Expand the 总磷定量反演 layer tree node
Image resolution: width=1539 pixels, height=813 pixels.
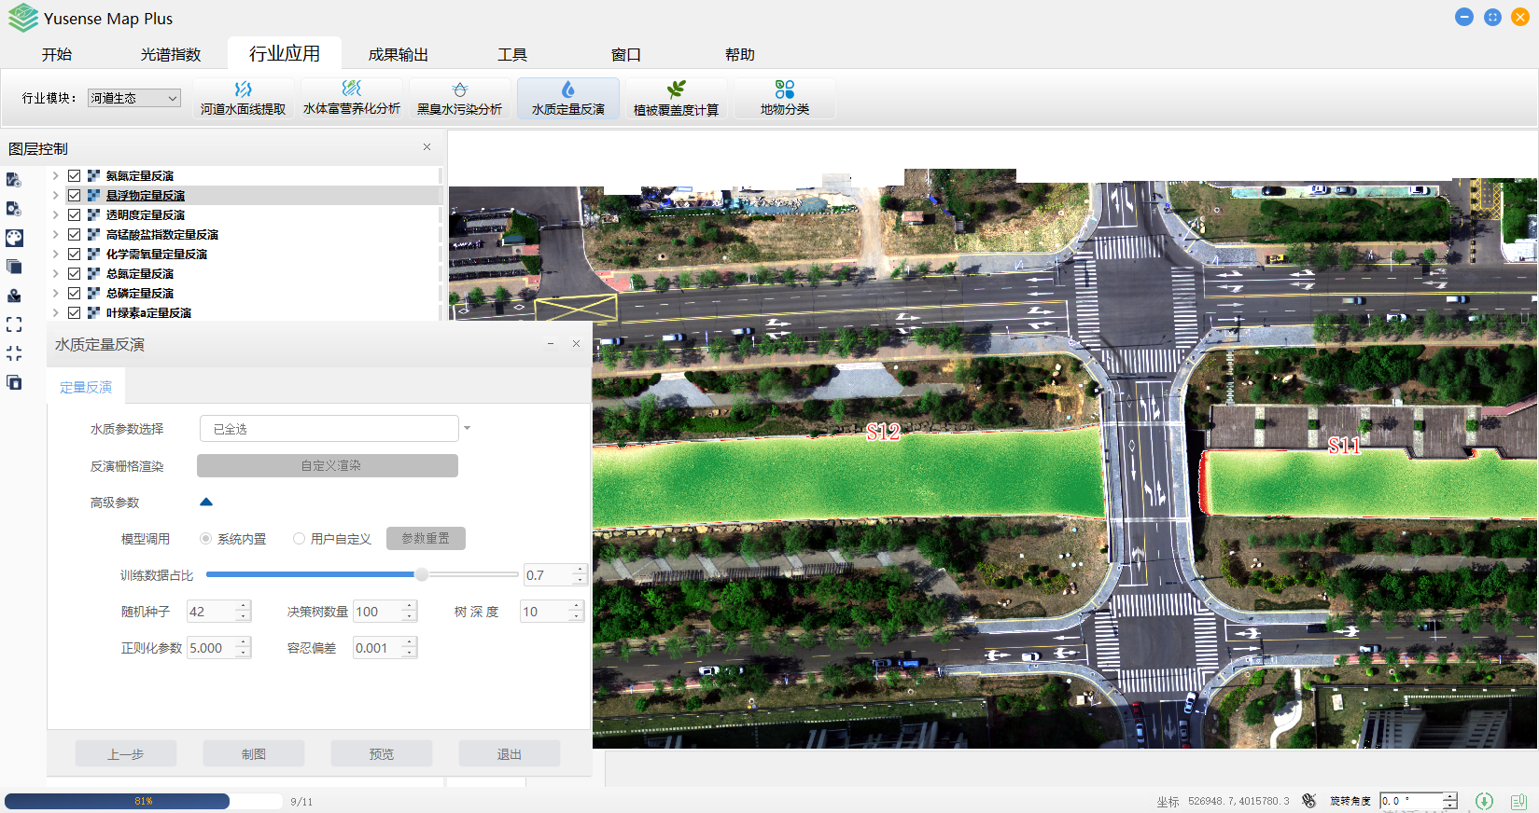coord(56,293)
